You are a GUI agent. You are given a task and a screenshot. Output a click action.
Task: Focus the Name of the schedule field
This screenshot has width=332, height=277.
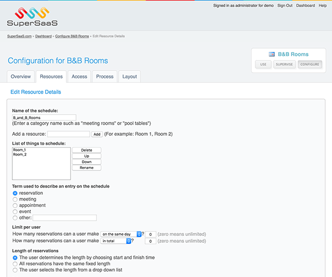pyautogui.click(x=44, y=118)
